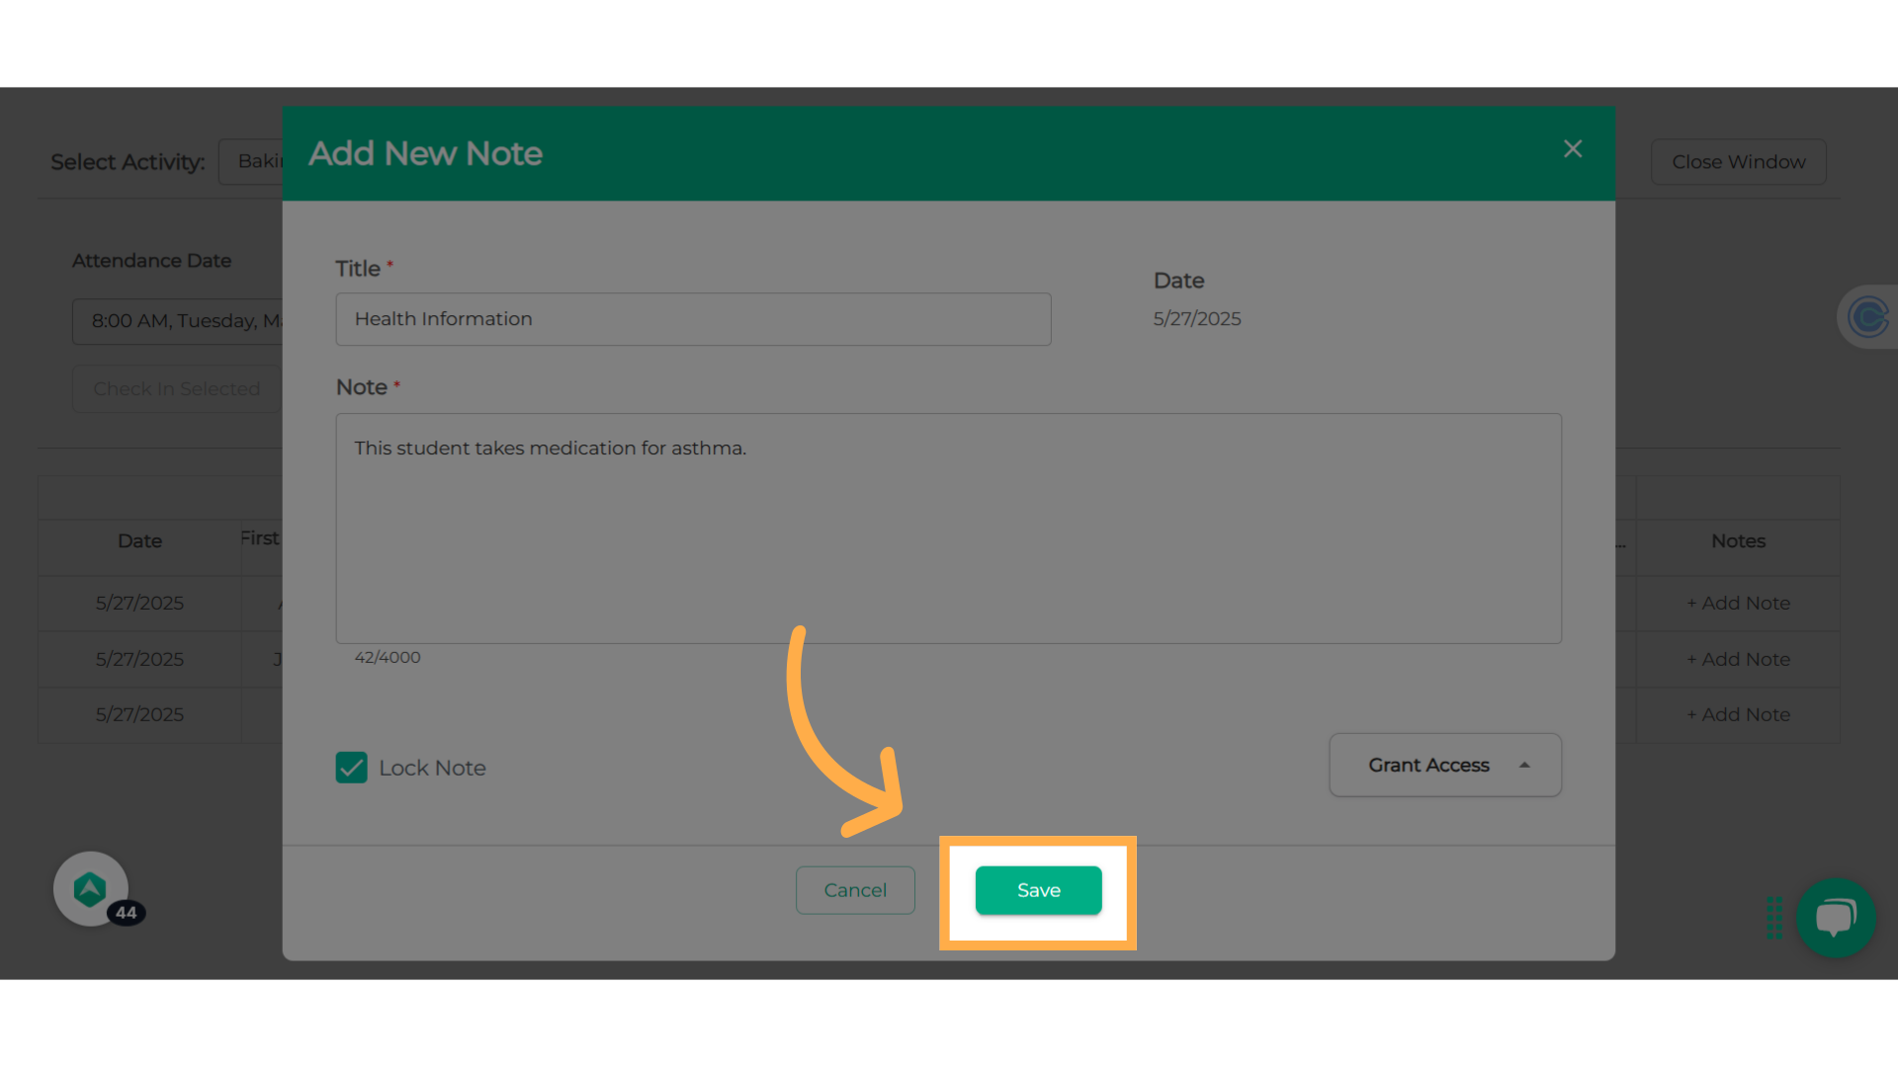Screen dimensions: 1898x1067
Task: Click the blue circular C icon at the right edge
Action: pos(1866,318)
